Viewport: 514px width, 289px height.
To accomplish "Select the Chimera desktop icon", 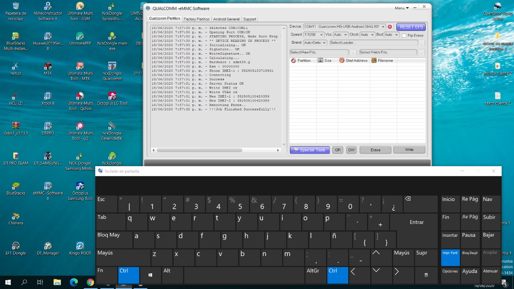I will tap(16, 218).
